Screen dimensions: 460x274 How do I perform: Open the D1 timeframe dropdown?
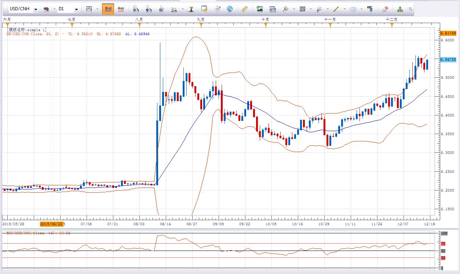[x=76, y=9]
